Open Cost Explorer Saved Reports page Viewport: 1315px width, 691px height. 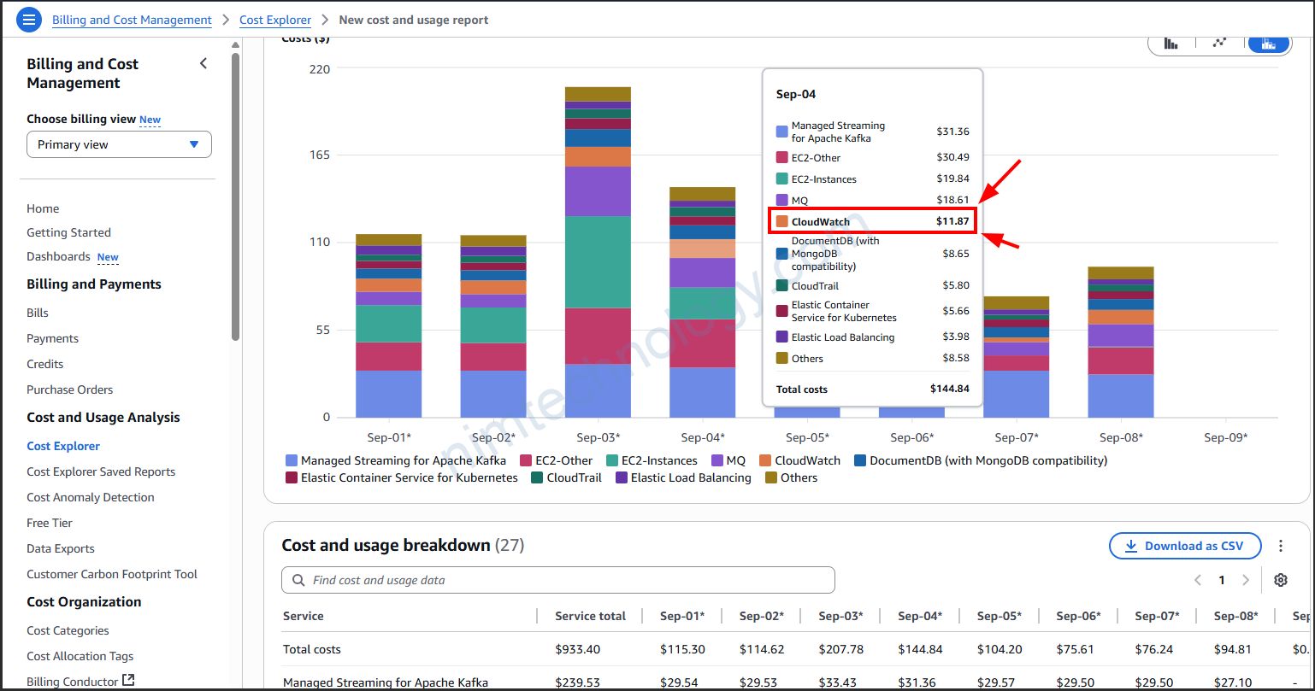click(101, 471)
